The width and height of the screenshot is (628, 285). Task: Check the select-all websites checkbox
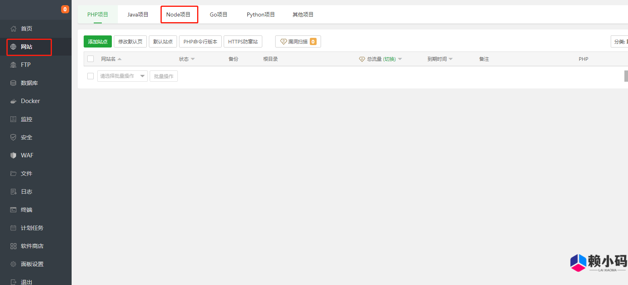[90, 58]
